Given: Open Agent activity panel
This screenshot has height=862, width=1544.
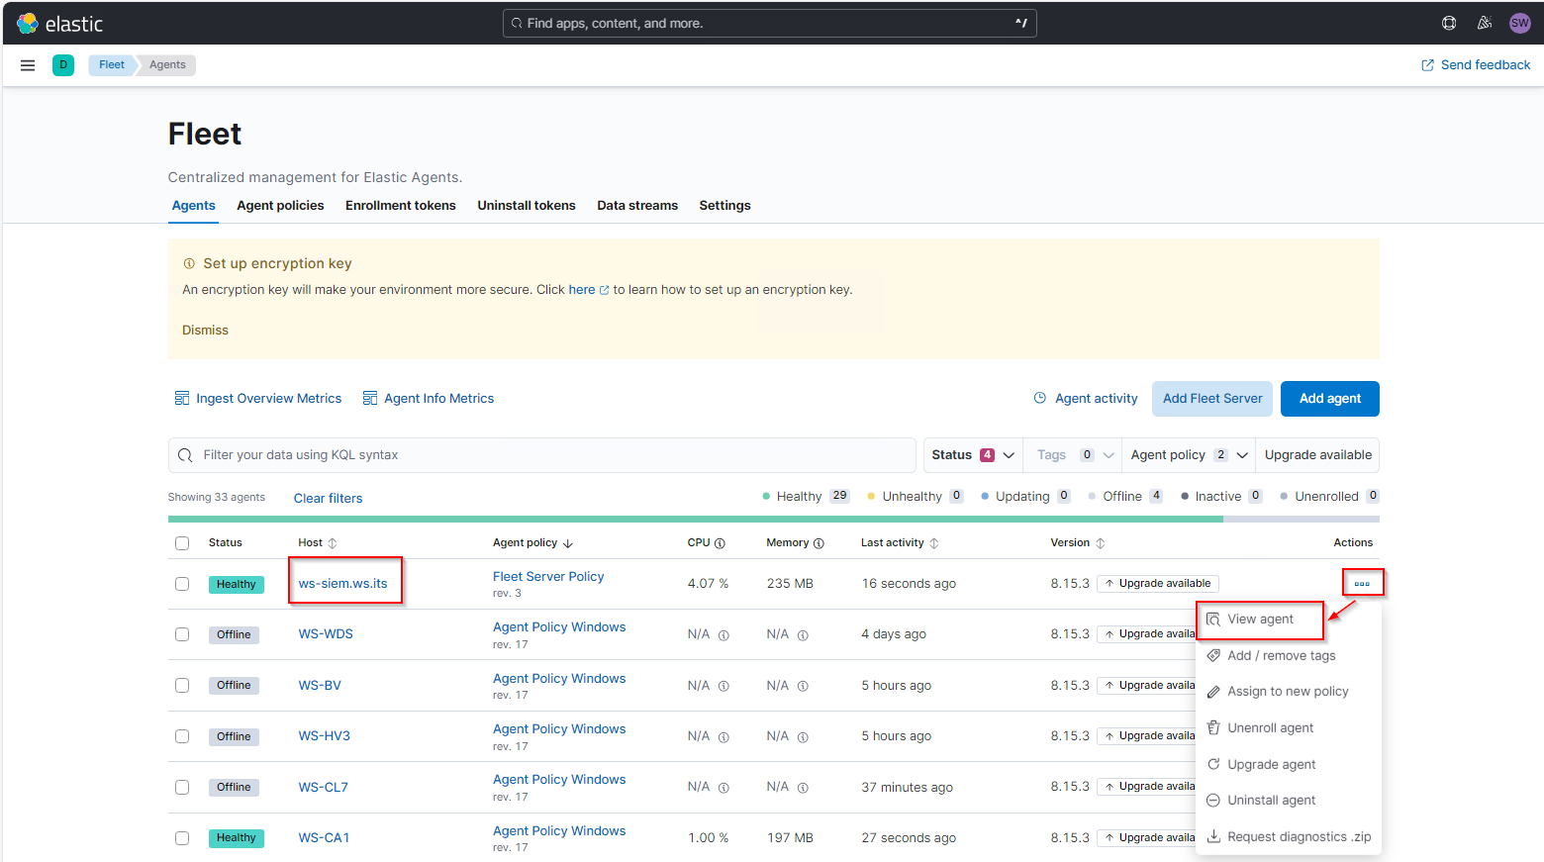Looking at the screenshot, I should pyautogui.click(x=1086, y=399).
